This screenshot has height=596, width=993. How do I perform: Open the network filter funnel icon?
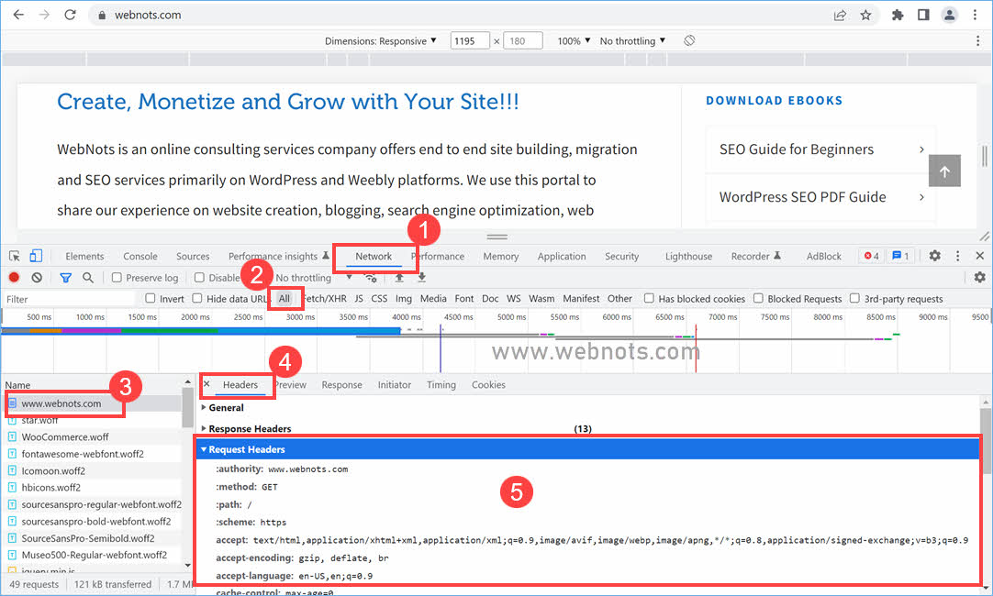point(65,277)
